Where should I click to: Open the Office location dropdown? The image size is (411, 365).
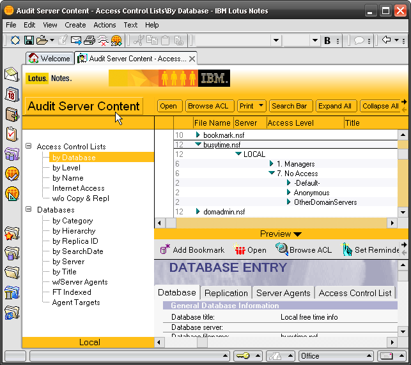click(369, 356)
